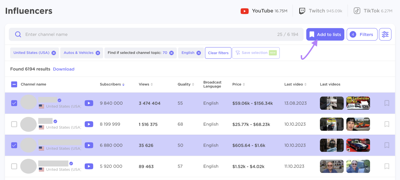Bookmark the 9 840 000 subscriber channel
This screenshot has width=400, height=180.
386,103
